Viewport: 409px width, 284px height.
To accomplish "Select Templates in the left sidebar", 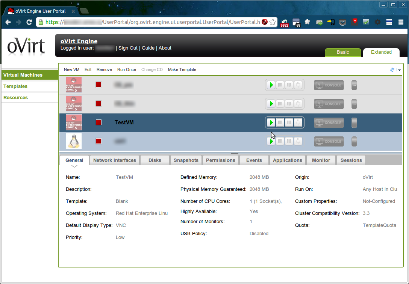I will [x=15, y=86].
